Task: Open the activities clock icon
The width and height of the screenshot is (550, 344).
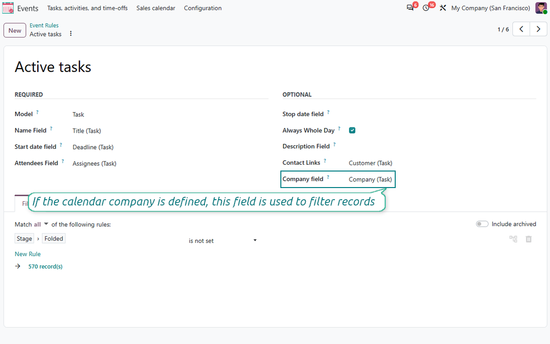Action: click(426, 8)
